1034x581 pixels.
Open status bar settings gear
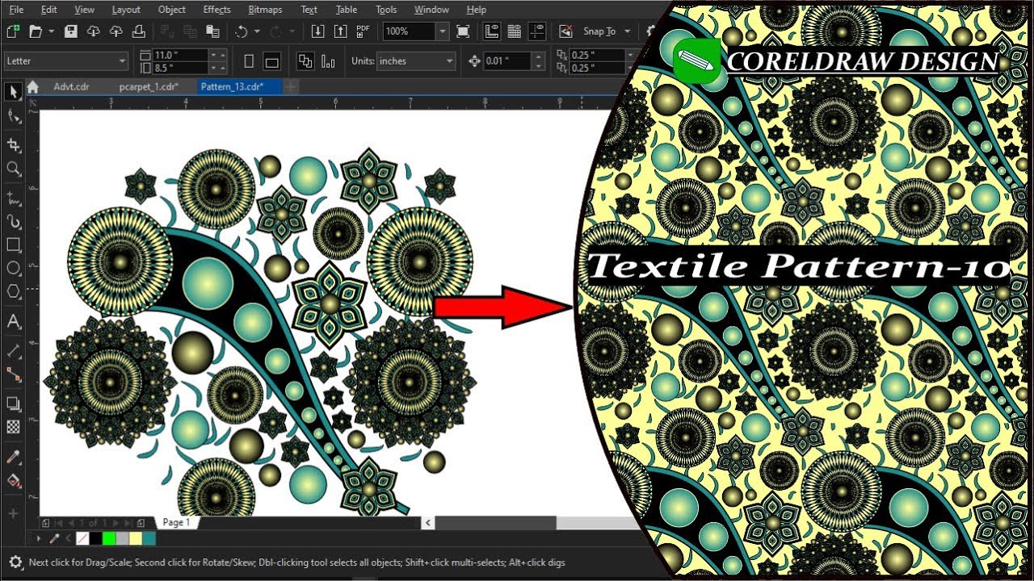point(15,562)
